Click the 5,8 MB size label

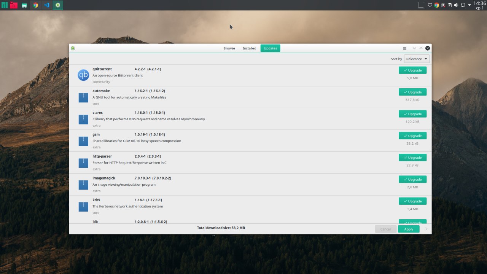tap(412, 78)
